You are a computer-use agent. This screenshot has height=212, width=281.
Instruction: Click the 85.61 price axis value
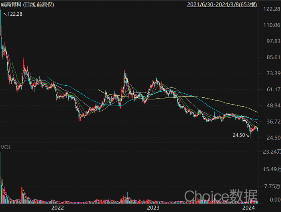coord(273,57)
